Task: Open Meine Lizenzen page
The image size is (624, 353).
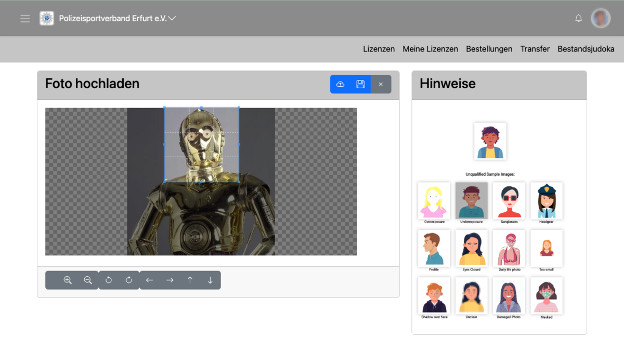Action: (430, 49)
